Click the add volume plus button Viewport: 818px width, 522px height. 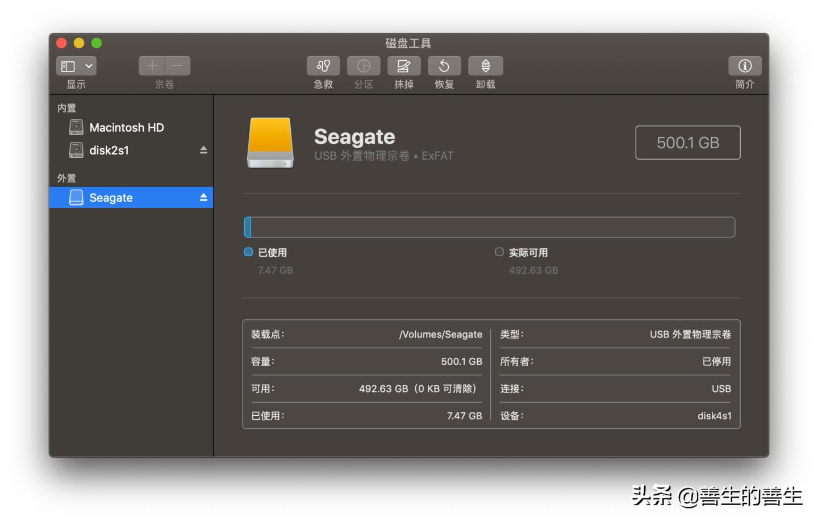click(152, 66)
